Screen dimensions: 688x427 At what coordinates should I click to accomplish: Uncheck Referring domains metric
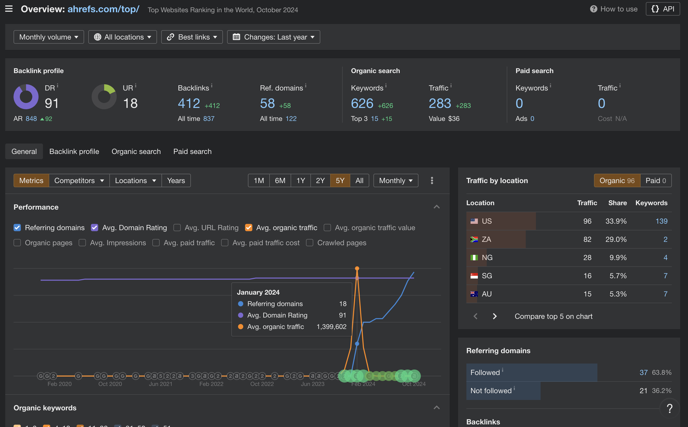[17, 228]
